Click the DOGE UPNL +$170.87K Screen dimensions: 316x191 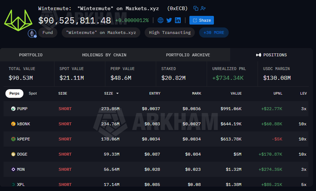270,154
